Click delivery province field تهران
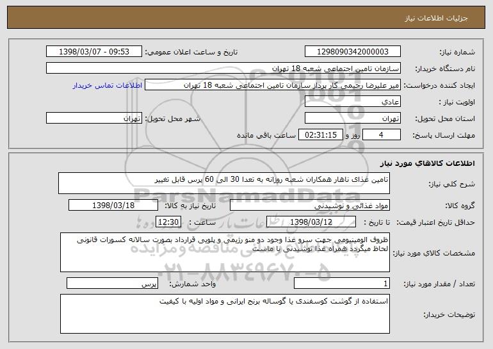 click(352, 118)
